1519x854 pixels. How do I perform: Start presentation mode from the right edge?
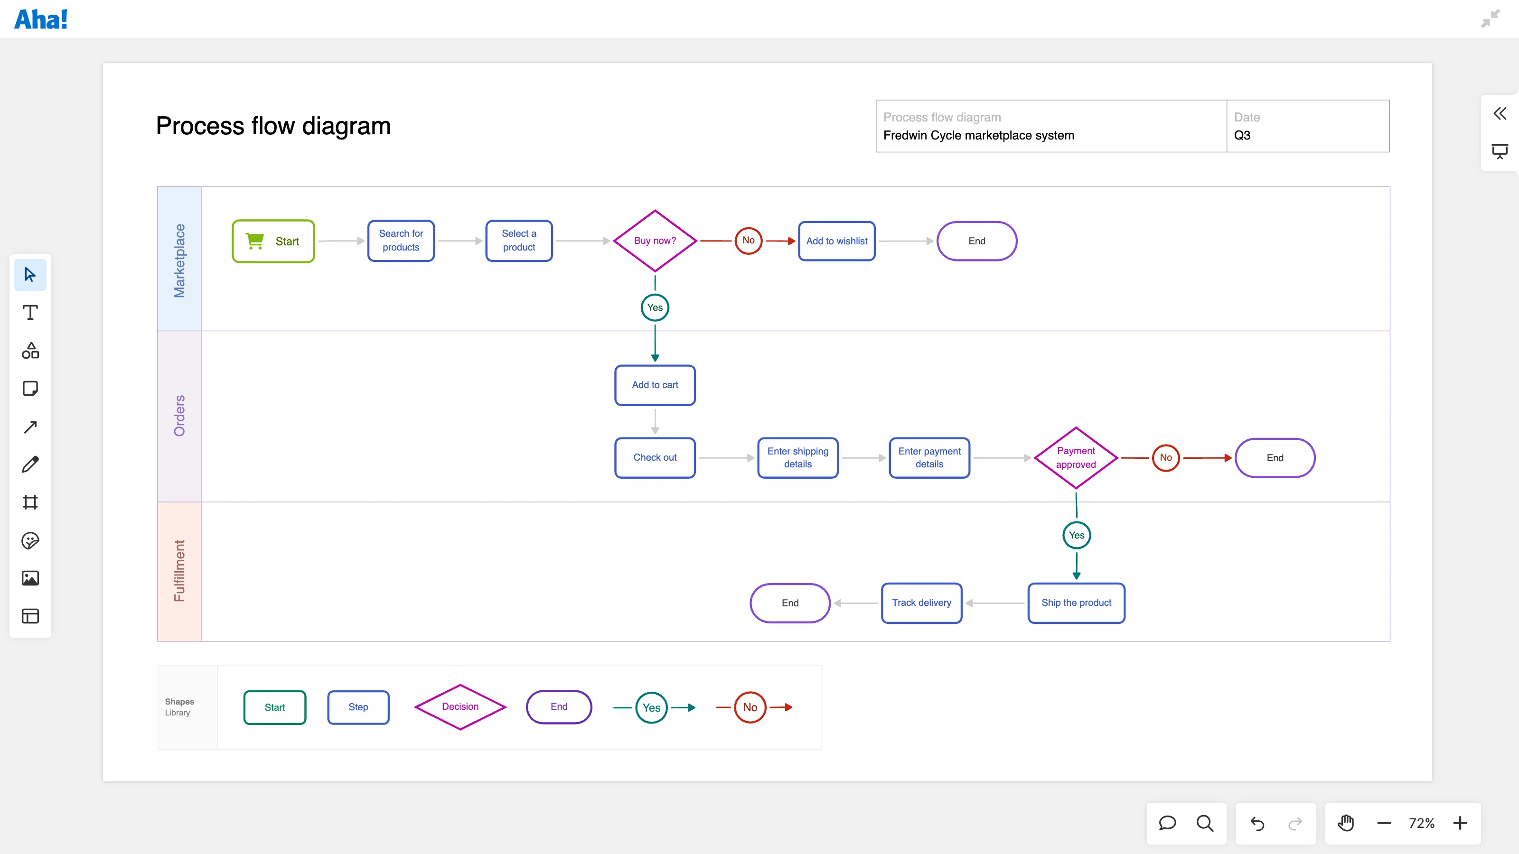point(1500,151)
